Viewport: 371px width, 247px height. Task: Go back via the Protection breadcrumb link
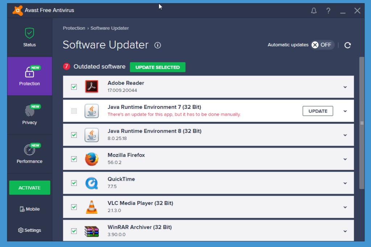coord(74,28)
